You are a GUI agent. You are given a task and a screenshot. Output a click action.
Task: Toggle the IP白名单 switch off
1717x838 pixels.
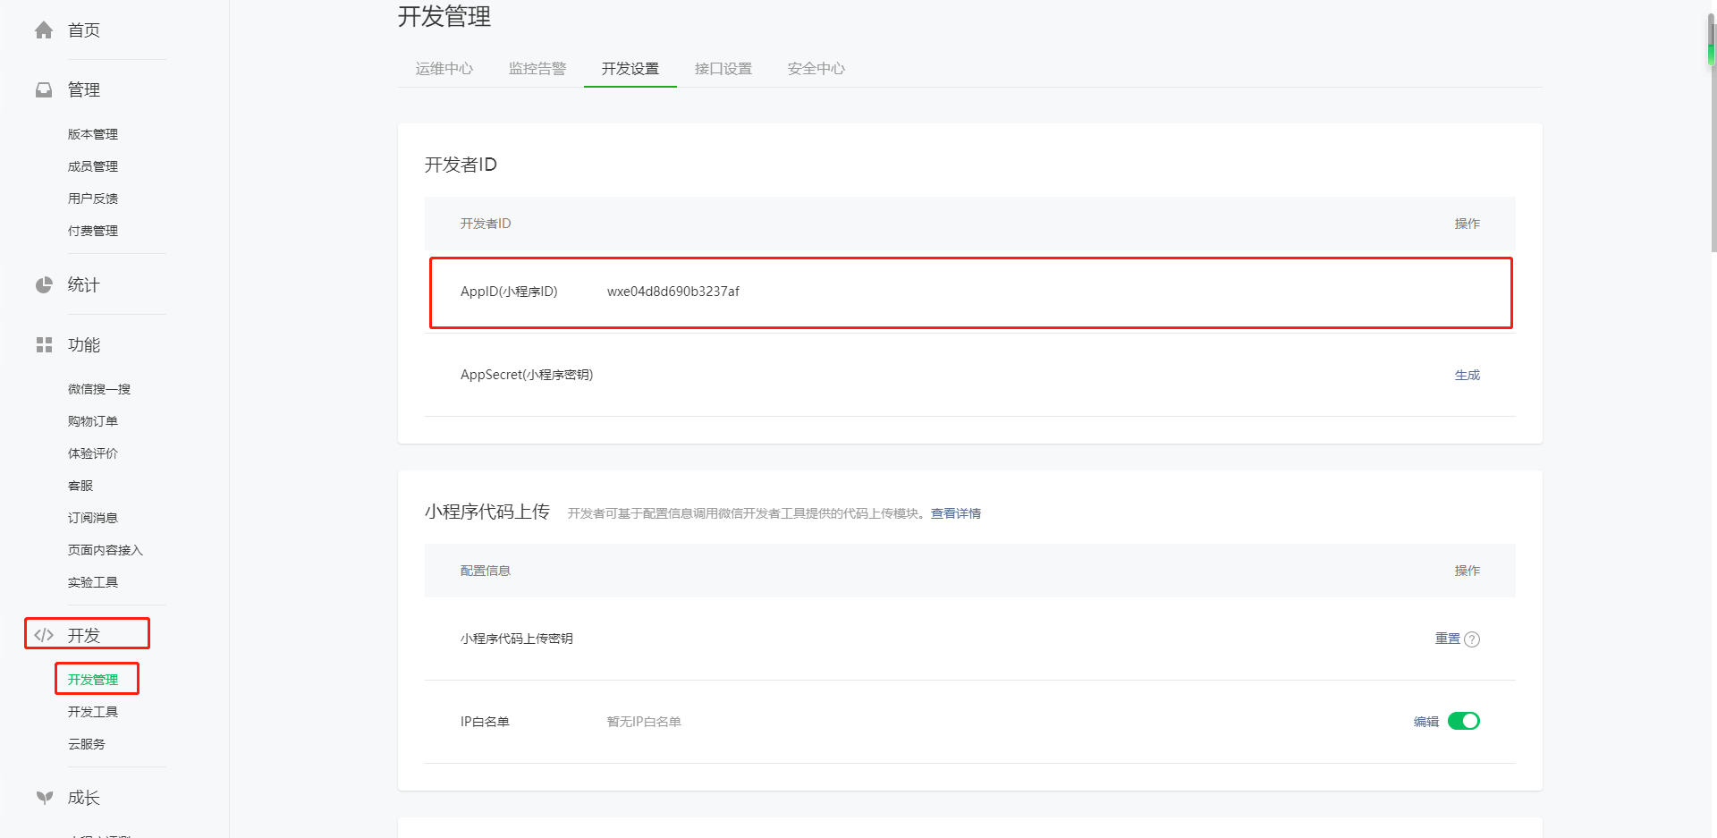tap(1463, 721)
